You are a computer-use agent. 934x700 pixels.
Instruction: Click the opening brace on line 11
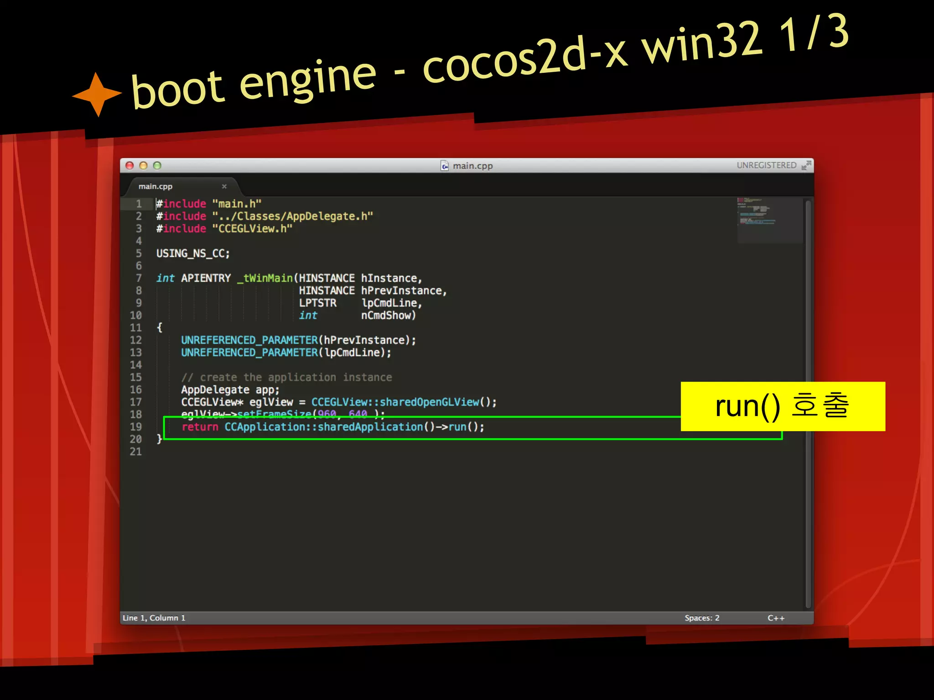(159, 328)
